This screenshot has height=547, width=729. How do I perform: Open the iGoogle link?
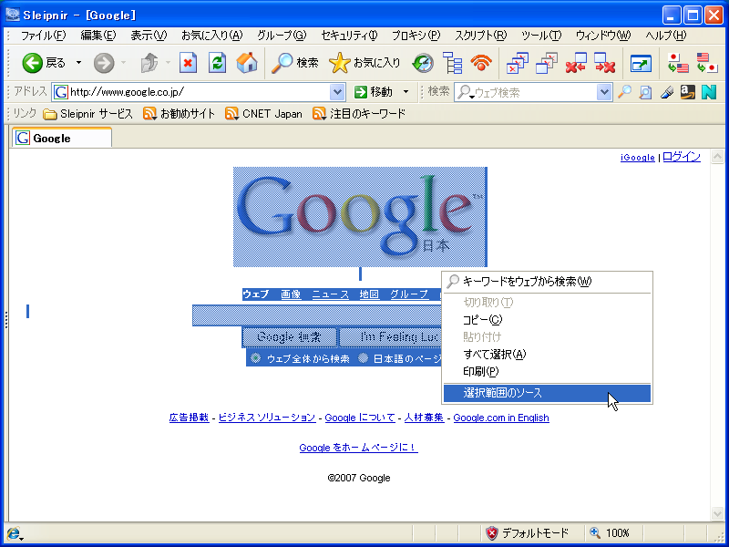637,158
